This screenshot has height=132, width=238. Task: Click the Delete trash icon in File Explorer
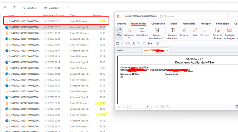[x=14, y=8]
